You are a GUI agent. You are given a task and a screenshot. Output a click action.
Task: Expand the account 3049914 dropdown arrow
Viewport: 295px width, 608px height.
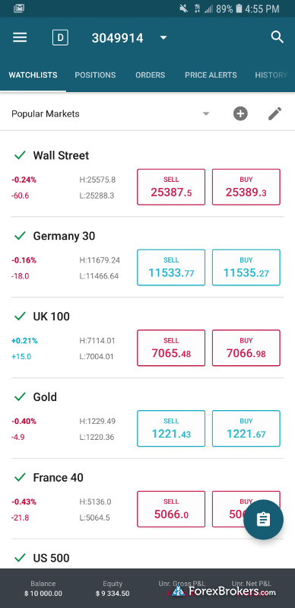(163, 37)
